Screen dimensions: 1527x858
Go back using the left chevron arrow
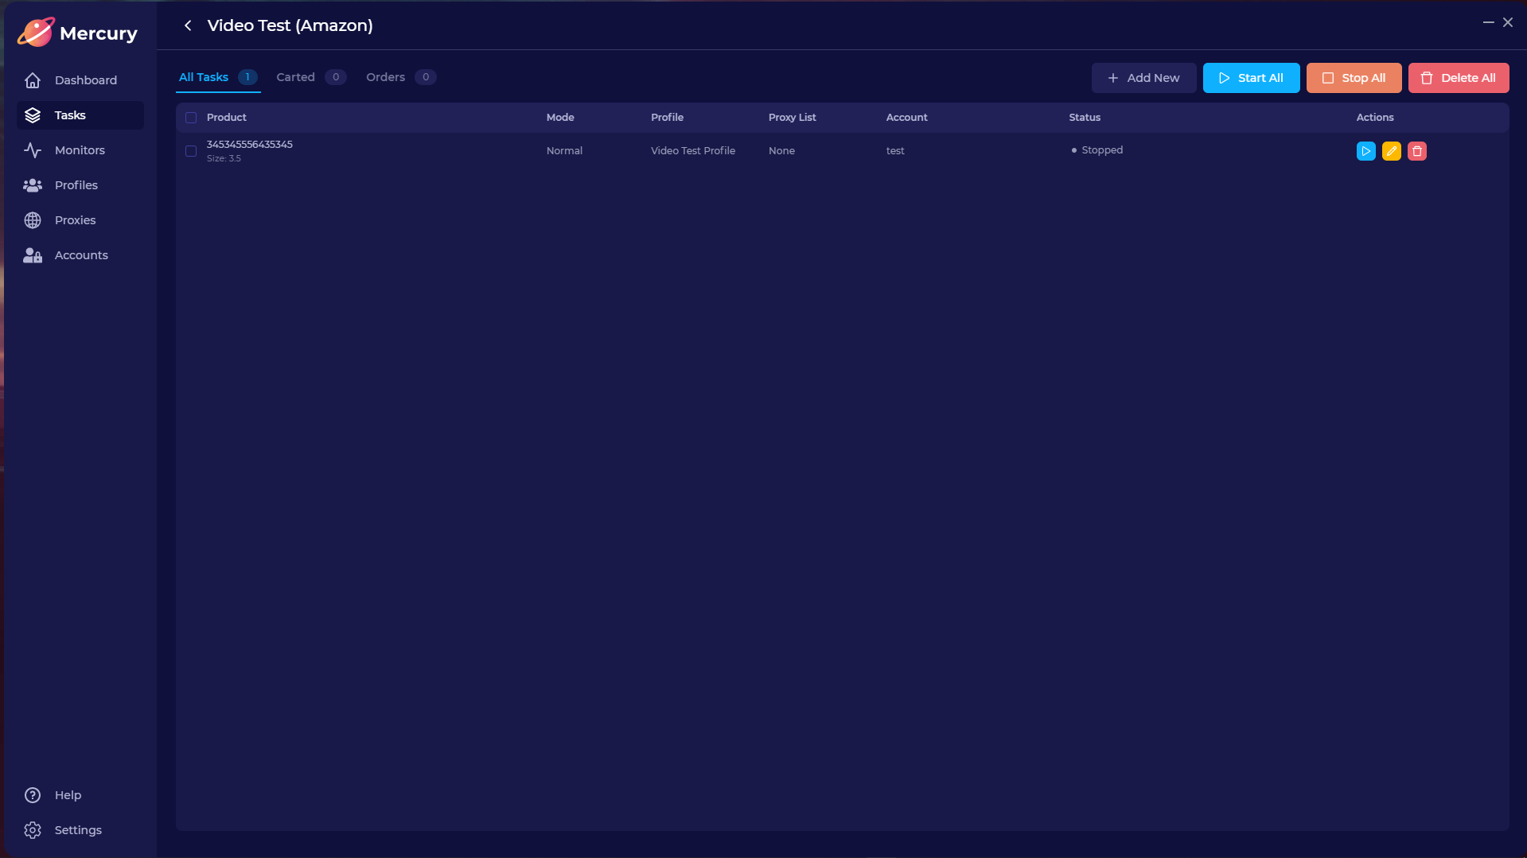[188, 25]
